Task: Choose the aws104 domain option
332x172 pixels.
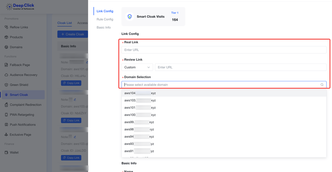Action: [224, 93]
